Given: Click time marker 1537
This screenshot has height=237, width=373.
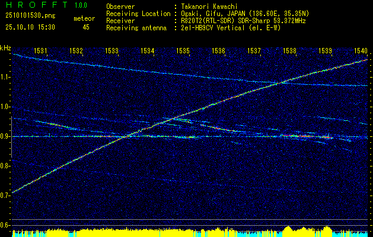Looking at the screenshot, I should click(254, 50).
